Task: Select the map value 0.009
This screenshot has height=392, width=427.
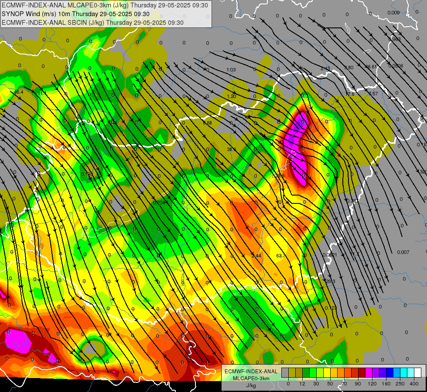Action: coord(393,13)
